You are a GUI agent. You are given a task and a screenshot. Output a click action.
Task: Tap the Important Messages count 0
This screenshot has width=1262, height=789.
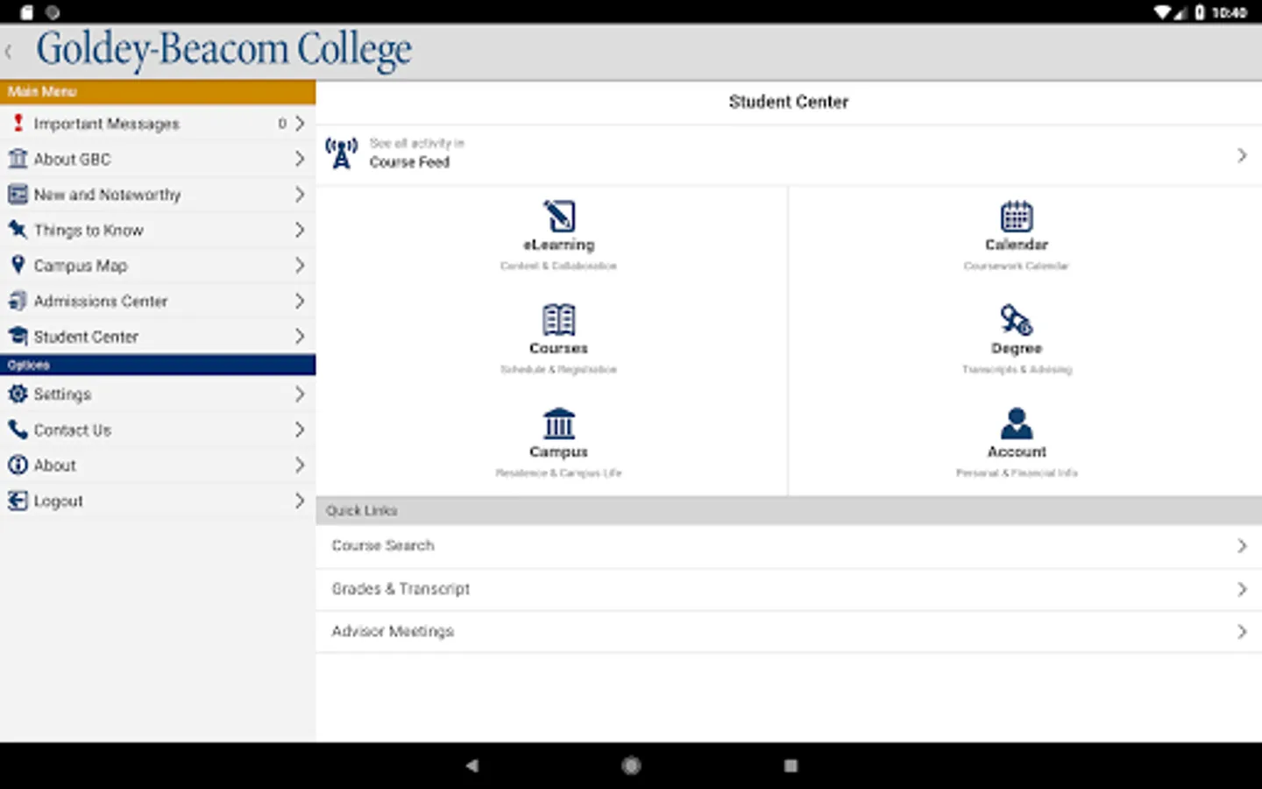(x=282, y=124)
